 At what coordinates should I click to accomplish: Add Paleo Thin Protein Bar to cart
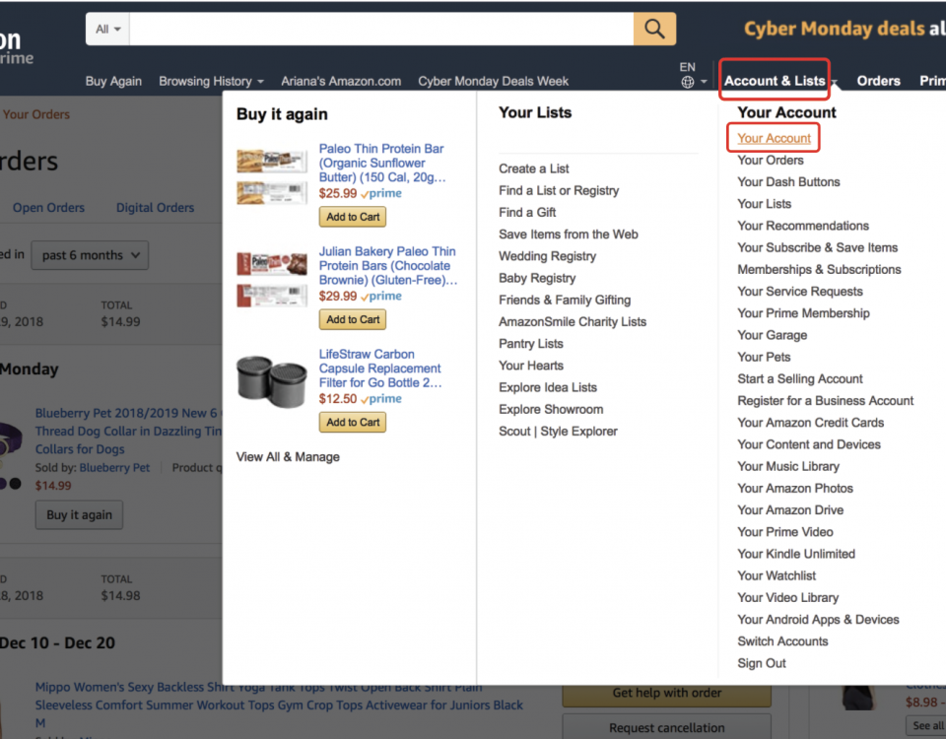point(353,217)
